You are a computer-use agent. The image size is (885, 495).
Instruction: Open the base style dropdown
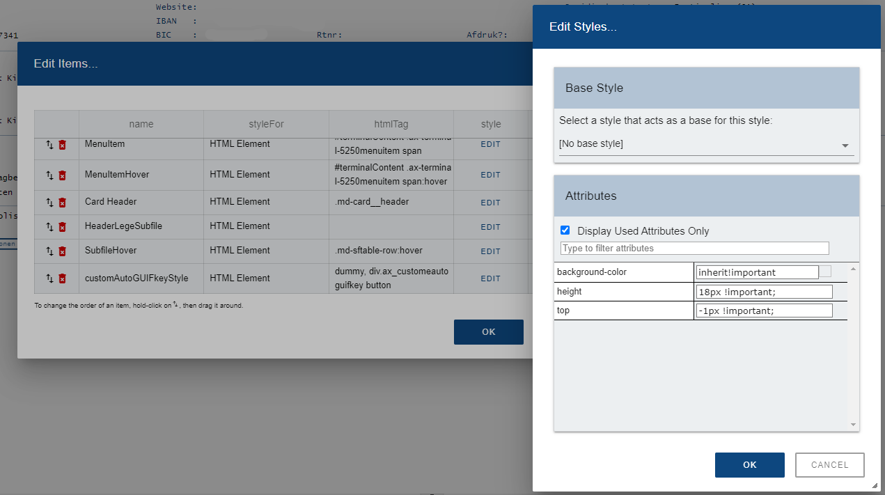[x=707, y=145]
